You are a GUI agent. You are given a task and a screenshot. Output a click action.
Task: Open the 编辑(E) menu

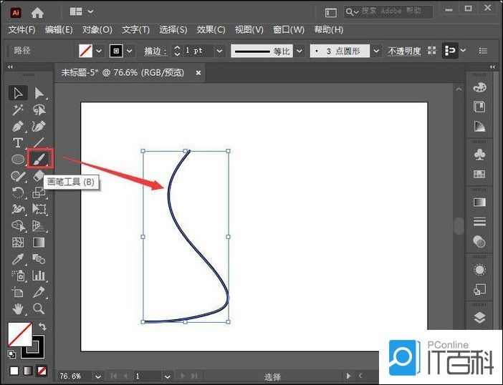(x=59, y=30)
